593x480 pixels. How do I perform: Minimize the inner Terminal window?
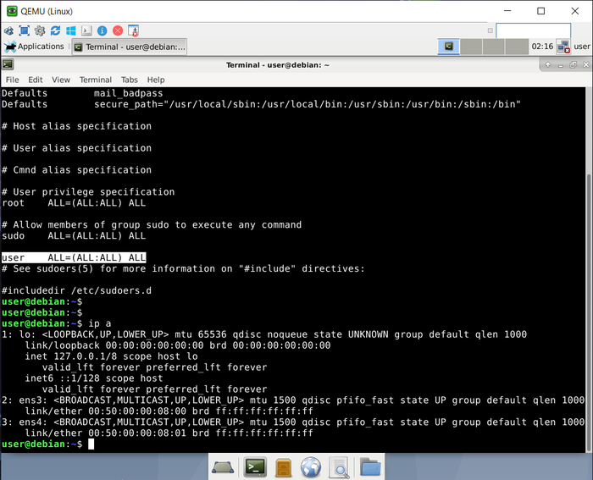tap(561, 65)
